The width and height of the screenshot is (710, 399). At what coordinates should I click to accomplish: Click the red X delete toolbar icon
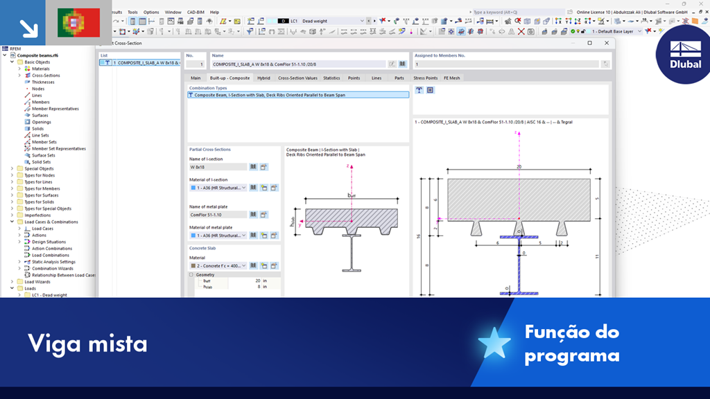tap(521, 32)
